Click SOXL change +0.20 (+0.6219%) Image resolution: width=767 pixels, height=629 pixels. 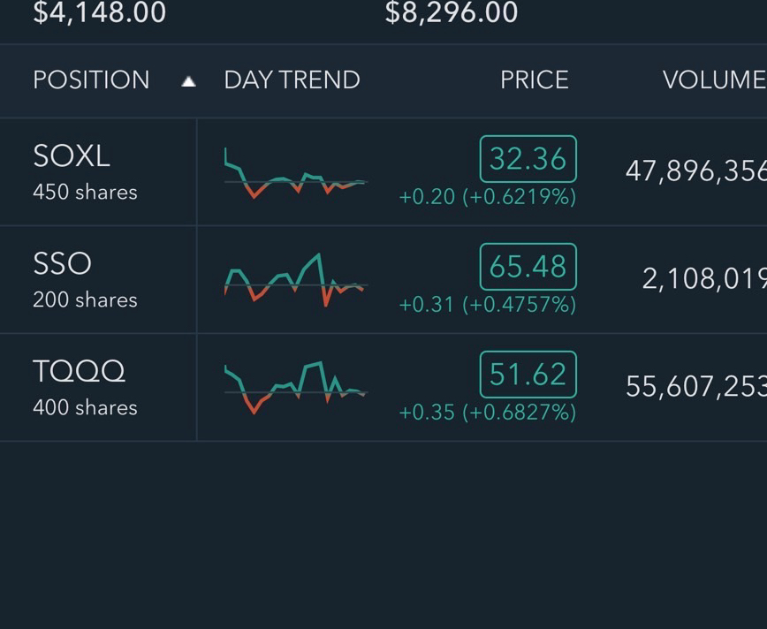click(x=488, y=197)
